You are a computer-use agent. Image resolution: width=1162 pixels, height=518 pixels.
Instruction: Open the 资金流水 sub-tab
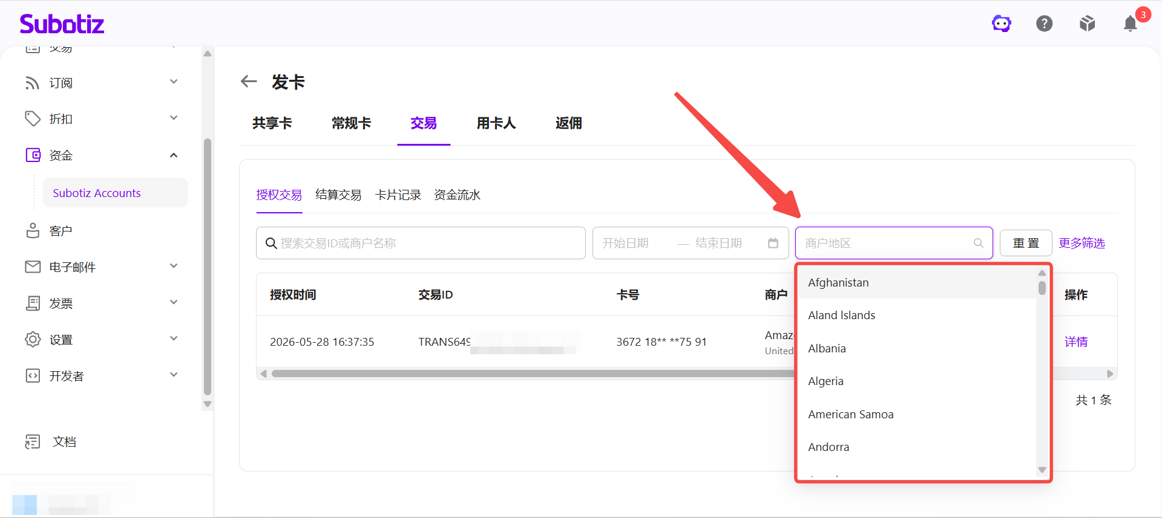(457, 195)
